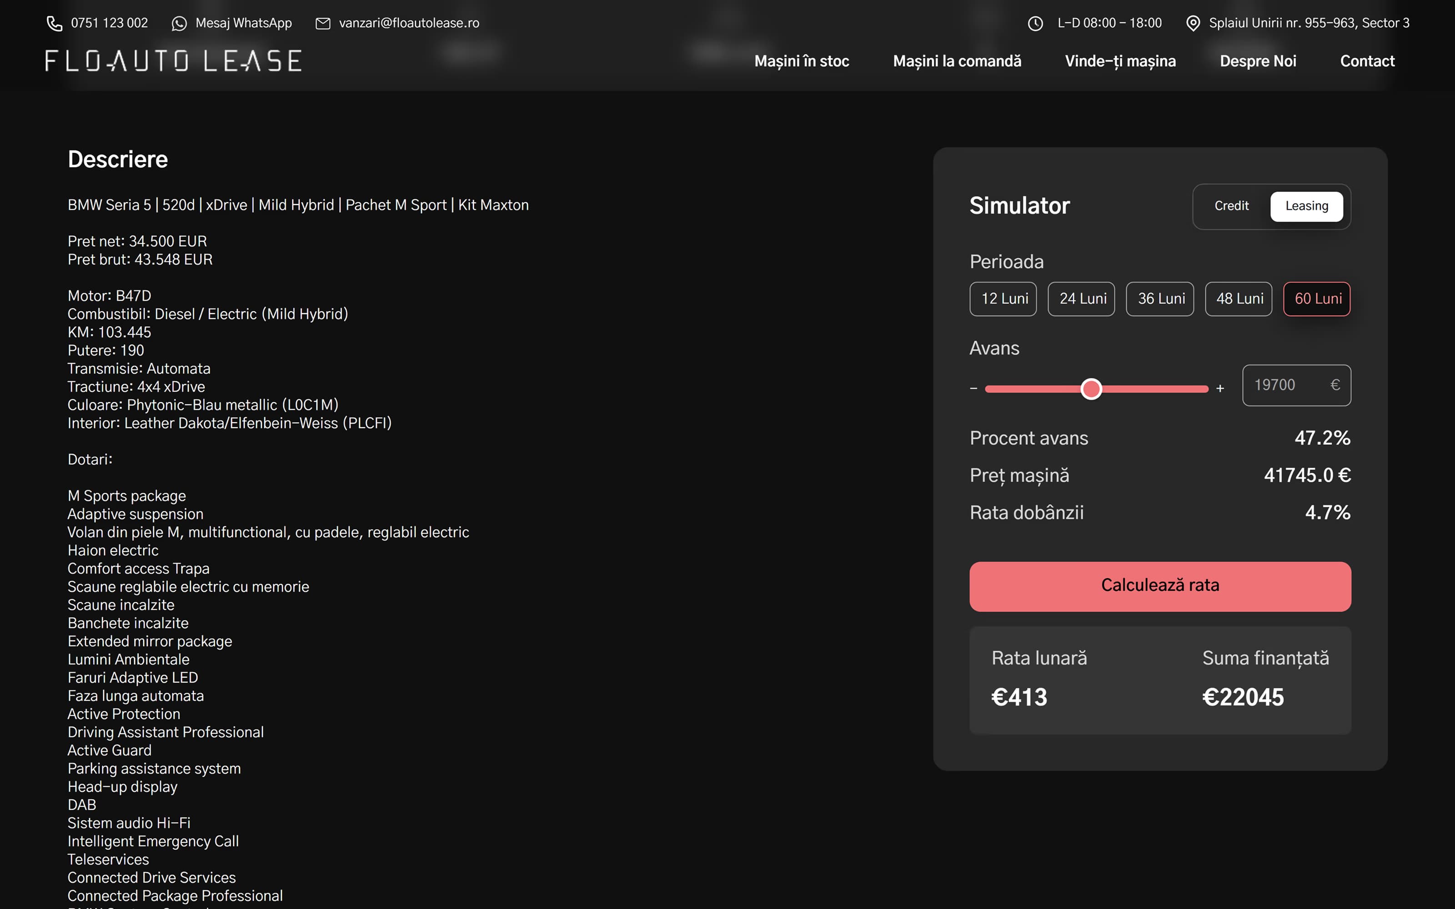Click 'Pret brut: 43.548 EUR' text

(140, 260)
